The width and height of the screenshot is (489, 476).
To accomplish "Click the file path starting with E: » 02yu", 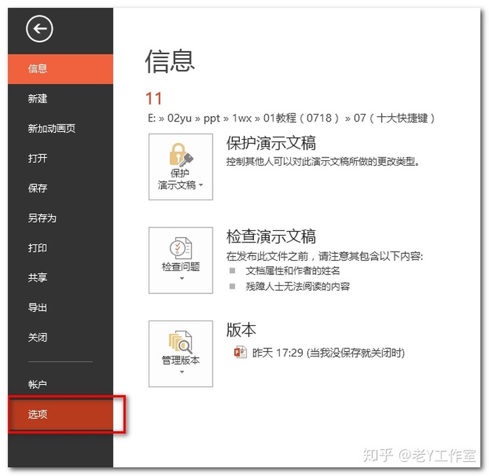I will click(x=291, y=118).
